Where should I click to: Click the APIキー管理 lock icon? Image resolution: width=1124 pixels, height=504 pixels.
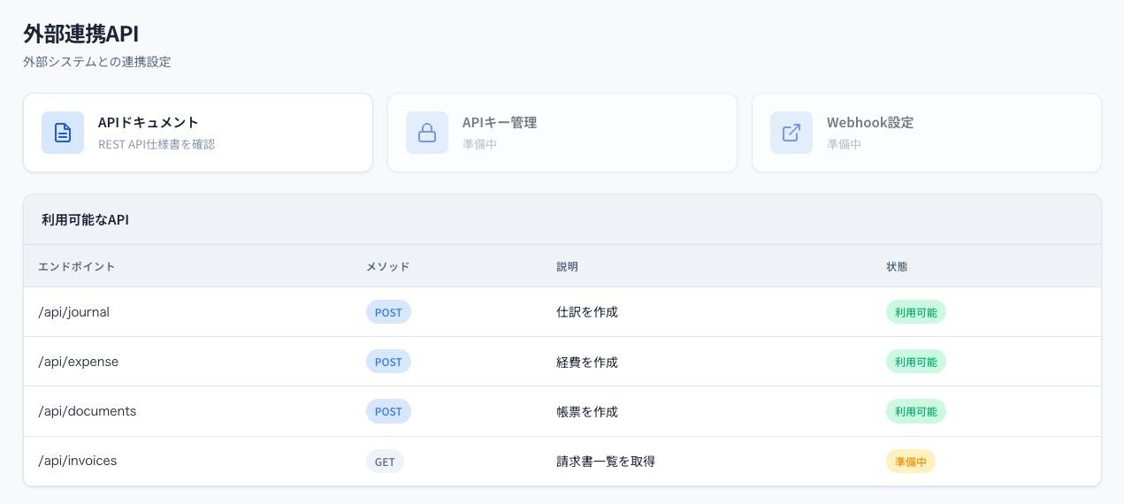point(427,133)
